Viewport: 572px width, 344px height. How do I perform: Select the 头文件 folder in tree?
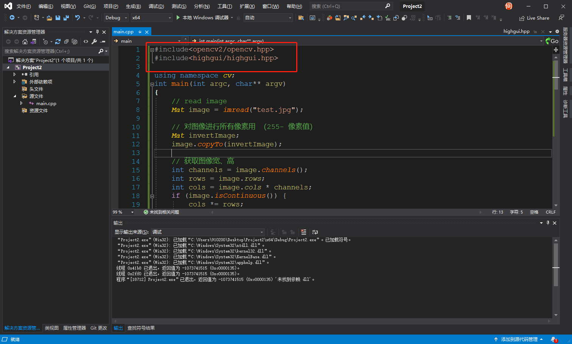coord(36,89)
